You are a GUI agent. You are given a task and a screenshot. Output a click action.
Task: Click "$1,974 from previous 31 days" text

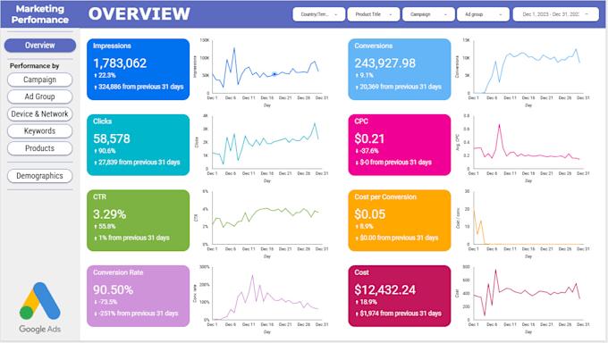[401, 314]
